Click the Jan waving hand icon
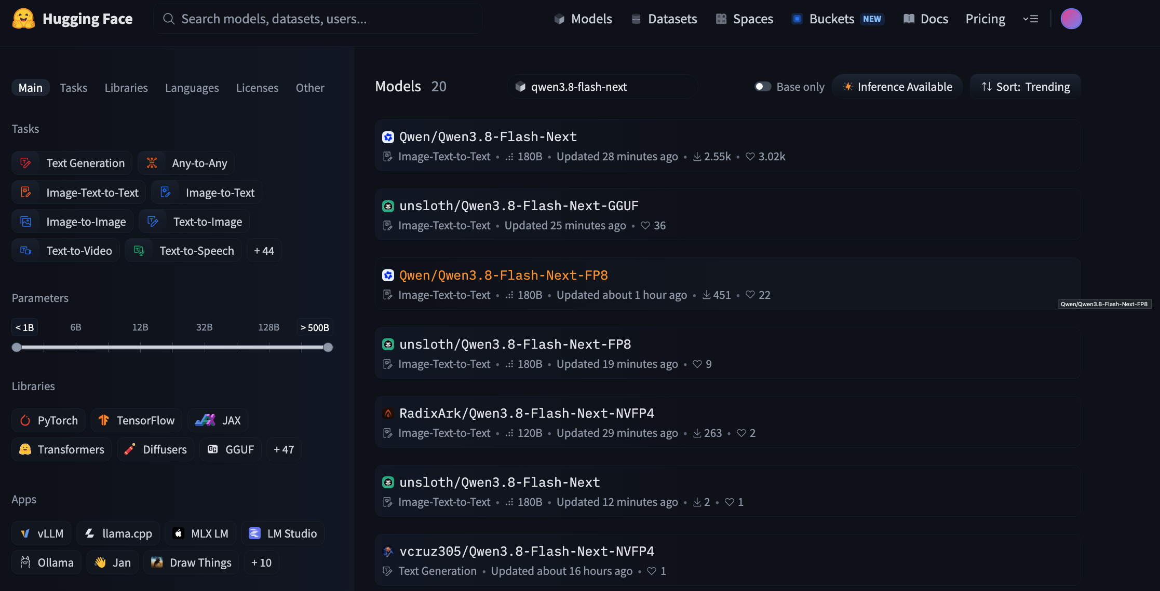 [100, 562]
